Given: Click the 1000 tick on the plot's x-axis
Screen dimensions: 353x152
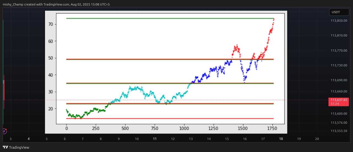Looking at the screenshot, I should pos(184,128).
